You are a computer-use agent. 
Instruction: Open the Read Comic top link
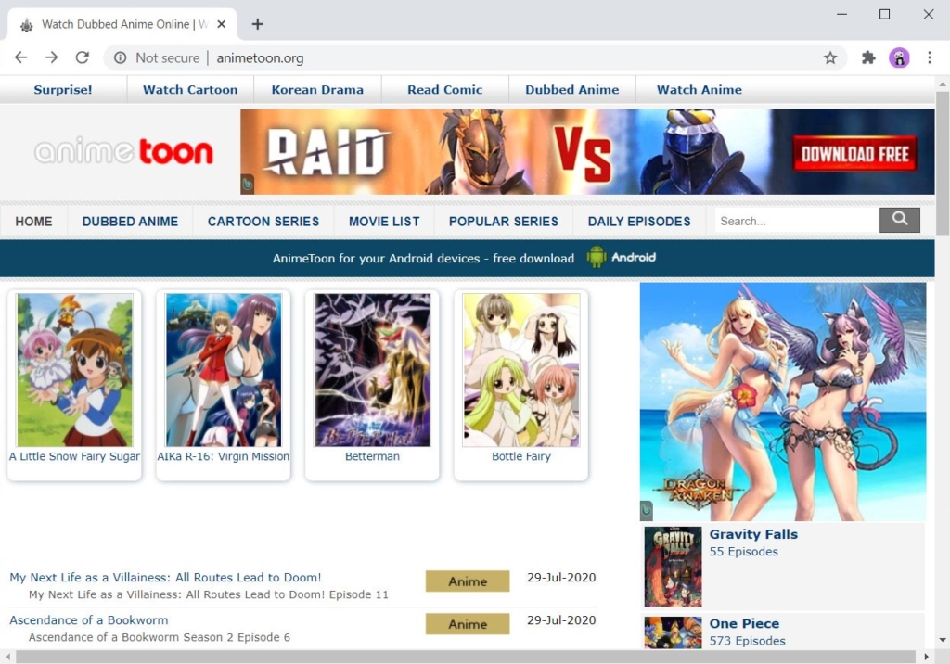[x=444, y=90]
